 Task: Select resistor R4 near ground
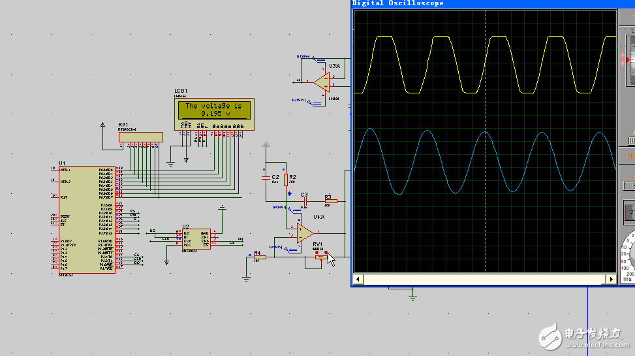(x=258, y=257)
